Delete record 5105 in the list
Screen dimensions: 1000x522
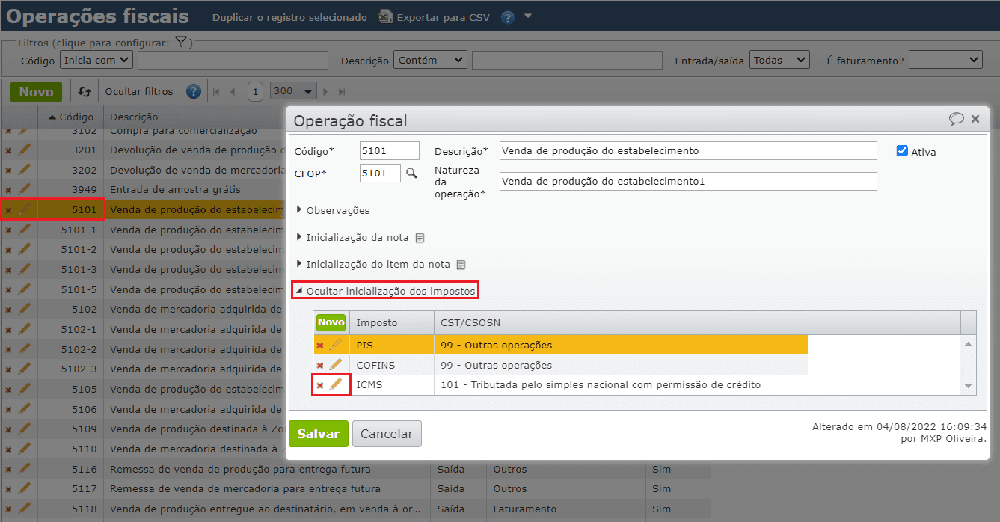pos(8,389)
